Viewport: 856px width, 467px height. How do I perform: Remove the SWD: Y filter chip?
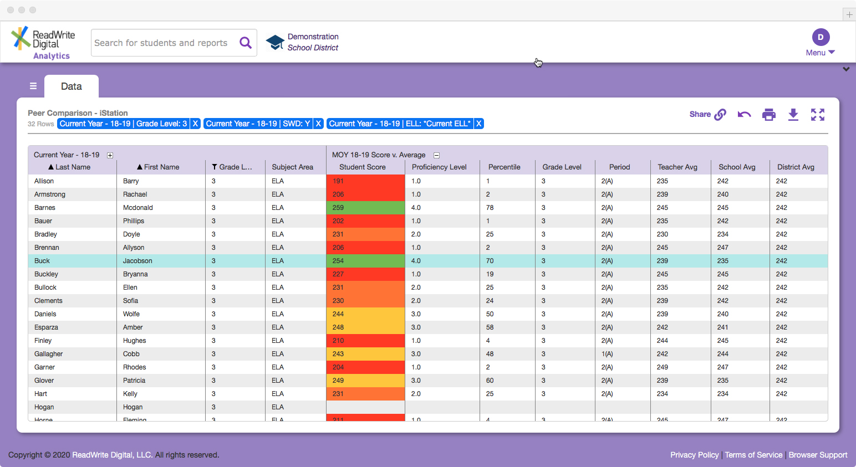click(x=318, y=123)
